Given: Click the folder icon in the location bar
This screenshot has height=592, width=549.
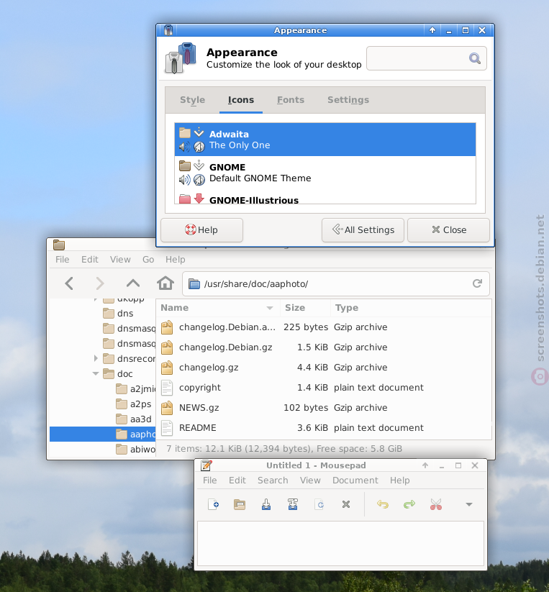Looking at the screenshot, I should point(194,283).
